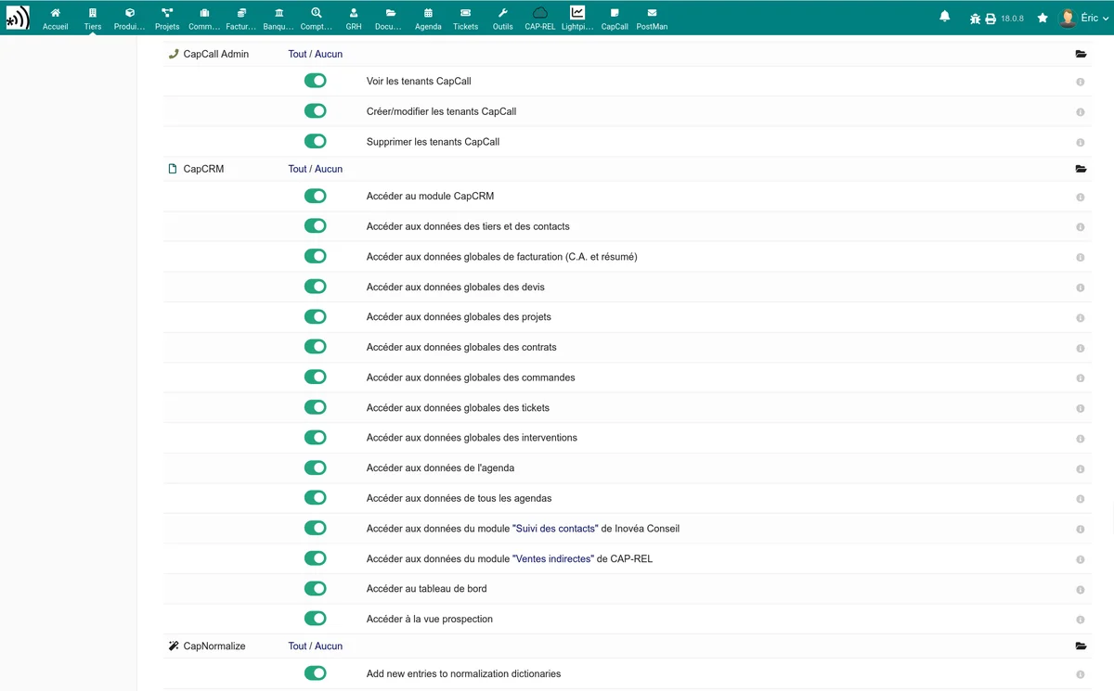The height and width of the screenshot is (691, 1114).
Task: Click info icon for Supprimer les tenants CapCall
Action: 1081,143
